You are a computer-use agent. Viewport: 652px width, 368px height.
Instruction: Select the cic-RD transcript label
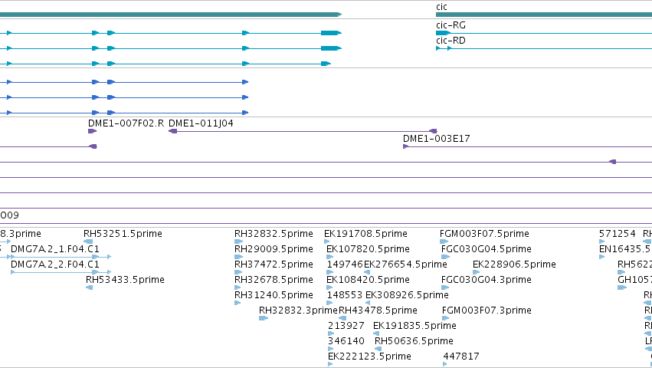pos(451,41)
